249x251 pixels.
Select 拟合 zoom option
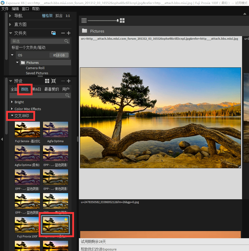coord(59,16)
